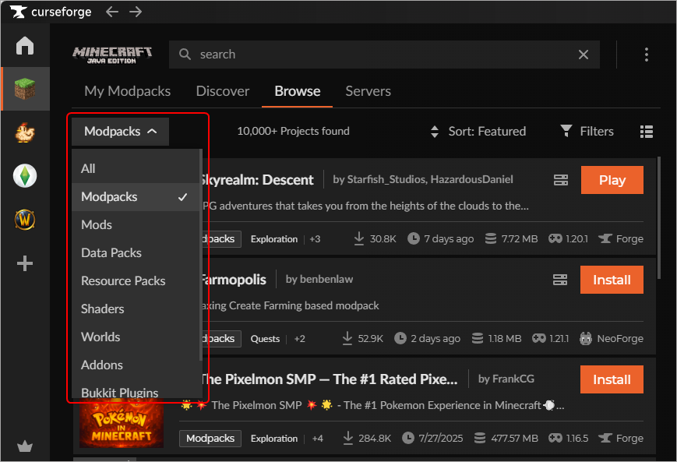Open Farmopolis project title
The height and width of the screenshot is (462, 677).
(x=234, y=280)
